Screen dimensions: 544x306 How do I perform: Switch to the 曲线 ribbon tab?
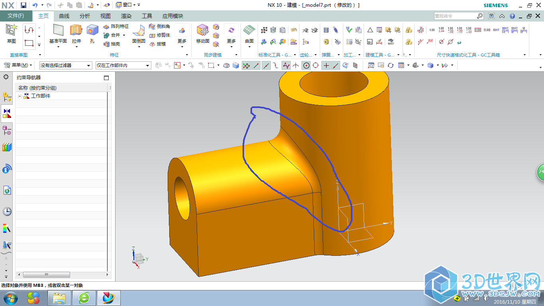pos(64,16)
